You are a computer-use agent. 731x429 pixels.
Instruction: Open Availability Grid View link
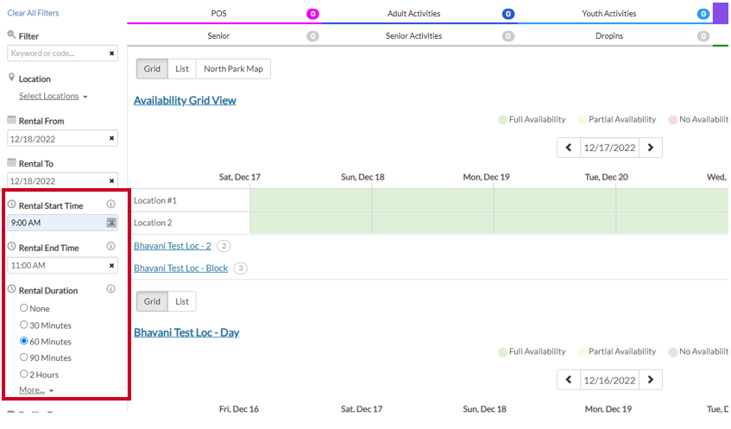(x=185, y=100)
